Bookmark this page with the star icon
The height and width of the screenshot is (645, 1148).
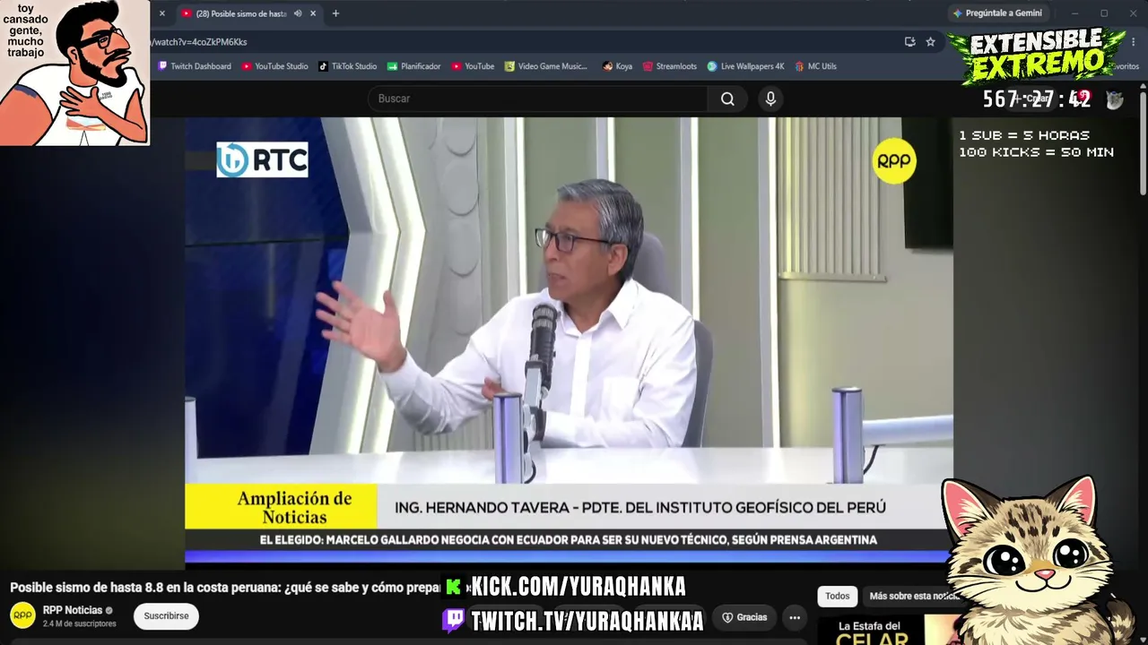click(x=930, y=41)
